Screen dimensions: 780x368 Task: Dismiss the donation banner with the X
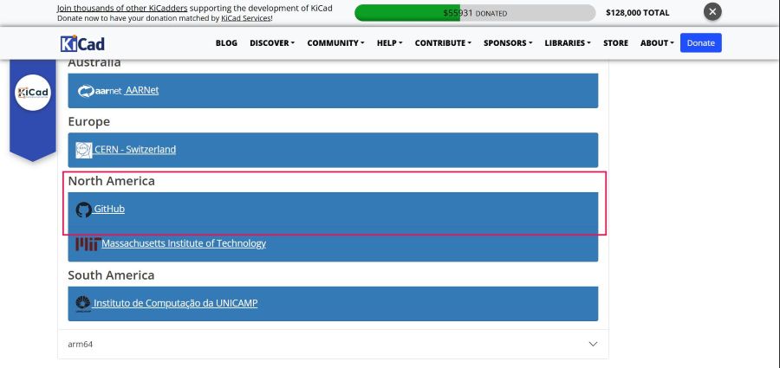coord(712,11)
